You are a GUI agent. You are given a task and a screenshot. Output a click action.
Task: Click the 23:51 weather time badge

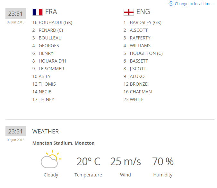coord(15,131)
